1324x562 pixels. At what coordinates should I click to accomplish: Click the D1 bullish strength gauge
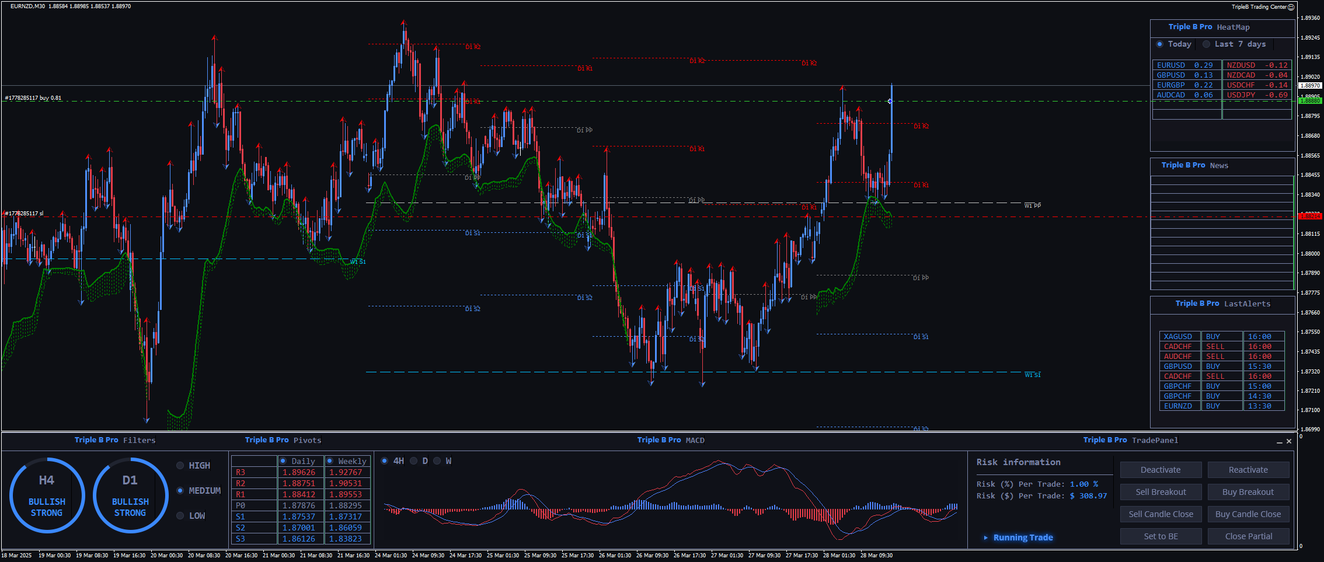(x=130, y=495)
